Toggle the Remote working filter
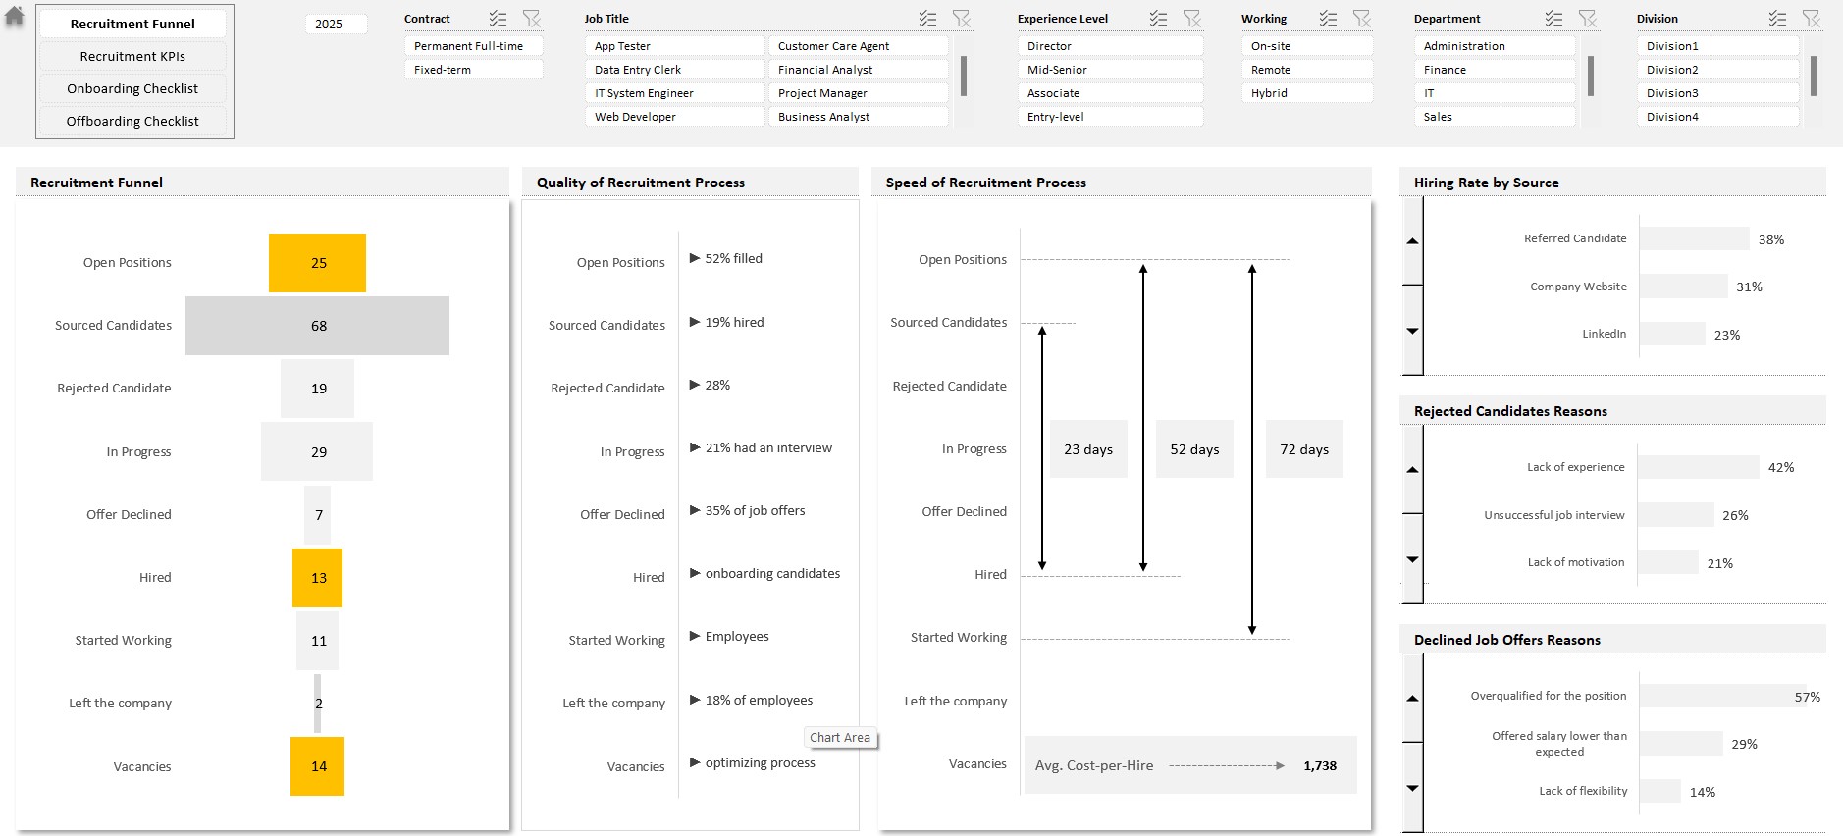Viewport: 1843px width, 836px height. click(x=1306, y=70)
